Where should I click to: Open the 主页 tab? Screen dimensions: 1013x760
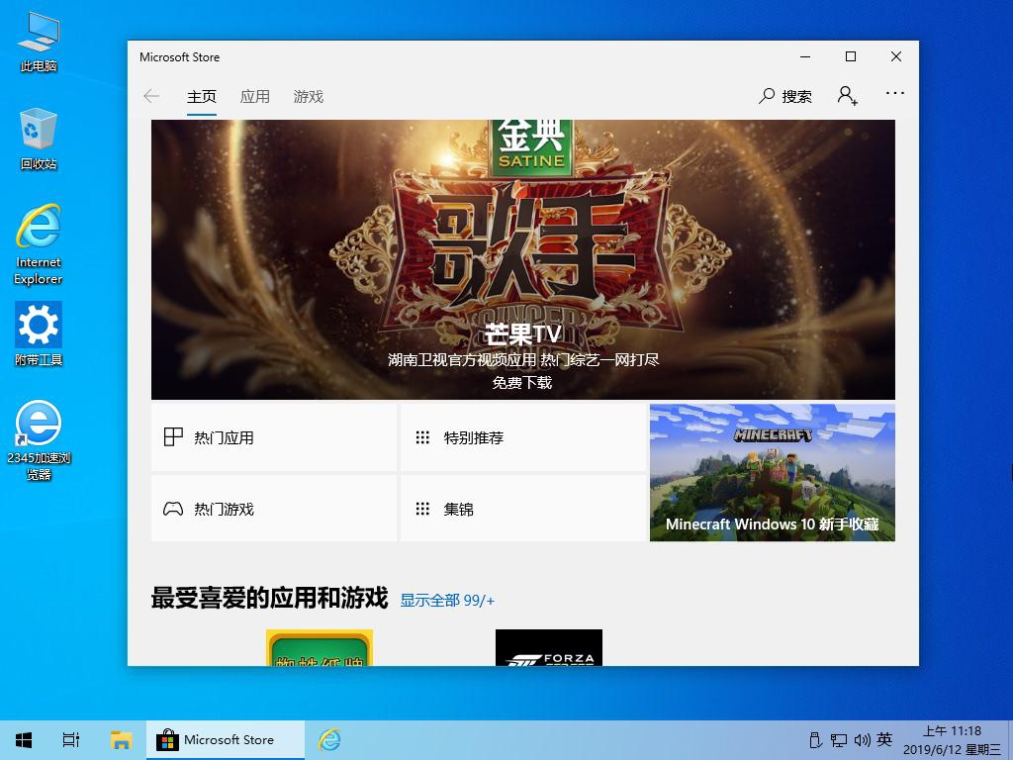click(x=202, y=97)
